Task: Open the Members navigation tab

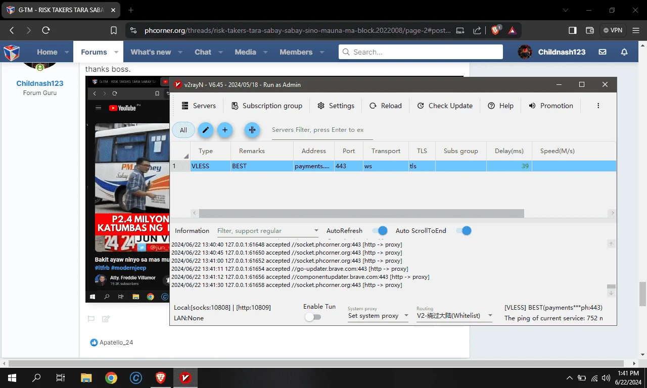Action: pyautogui.click(x=296, y=52)
